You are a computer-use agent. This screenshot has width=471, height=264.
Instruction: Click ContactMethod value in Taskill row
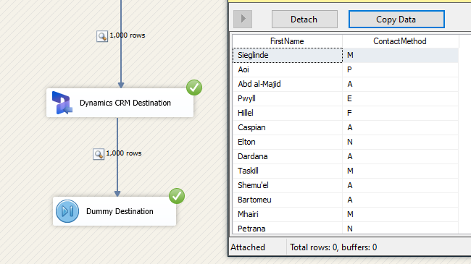click(401, 171)
